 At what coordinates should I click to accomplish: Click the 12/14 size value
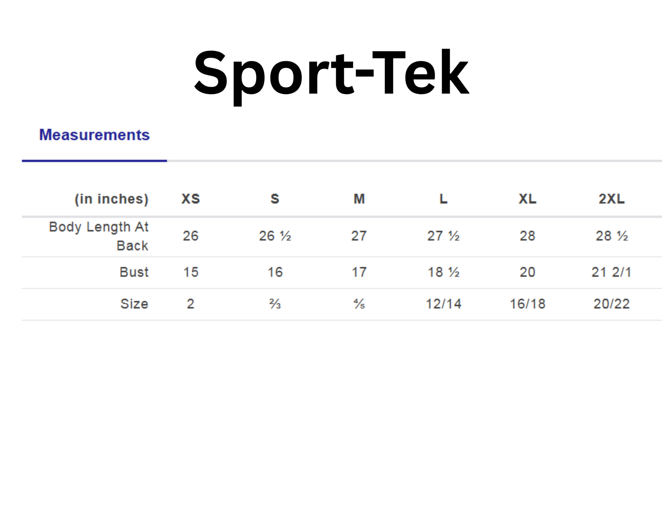pyautogui.click(x=443, y=304)
